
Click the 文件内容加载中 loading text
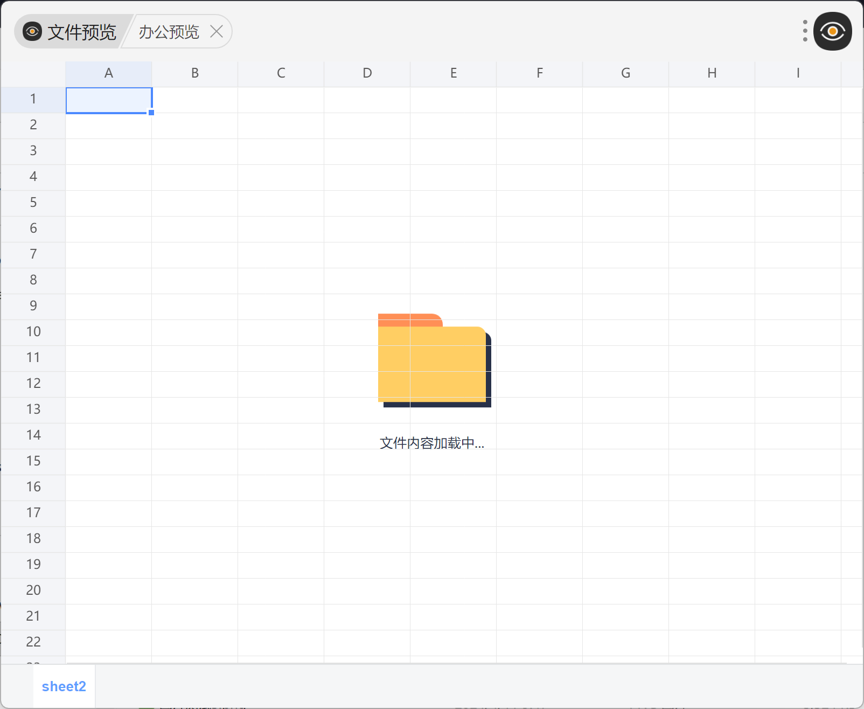[x=432, y=443]
